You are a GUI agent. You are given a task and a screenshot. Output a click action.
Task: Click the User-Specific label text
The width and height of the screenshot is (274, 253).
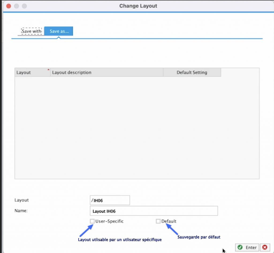tap(109, 221)
